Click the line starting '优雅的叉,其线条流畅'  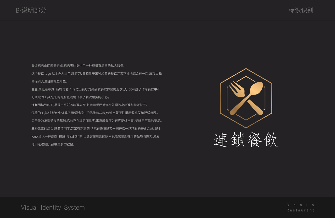95,113
